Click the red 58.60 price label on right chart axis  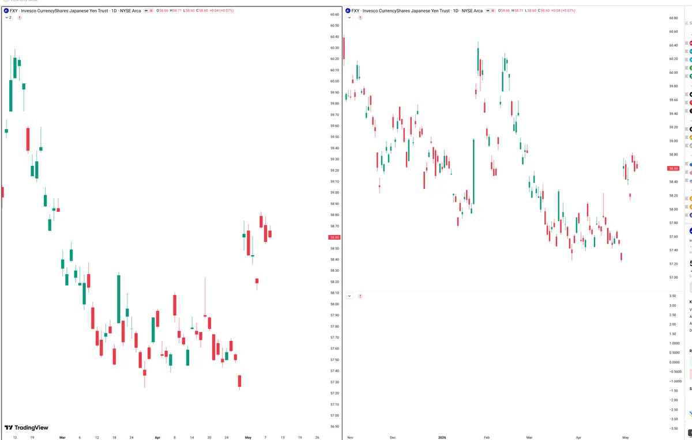tap(673, 168)
